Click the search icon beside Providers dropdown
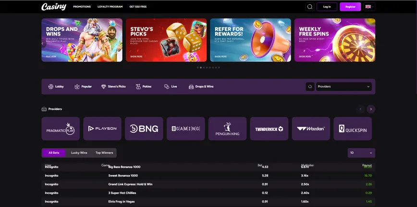This screenshot has width=417, height=207. (310, 87)
